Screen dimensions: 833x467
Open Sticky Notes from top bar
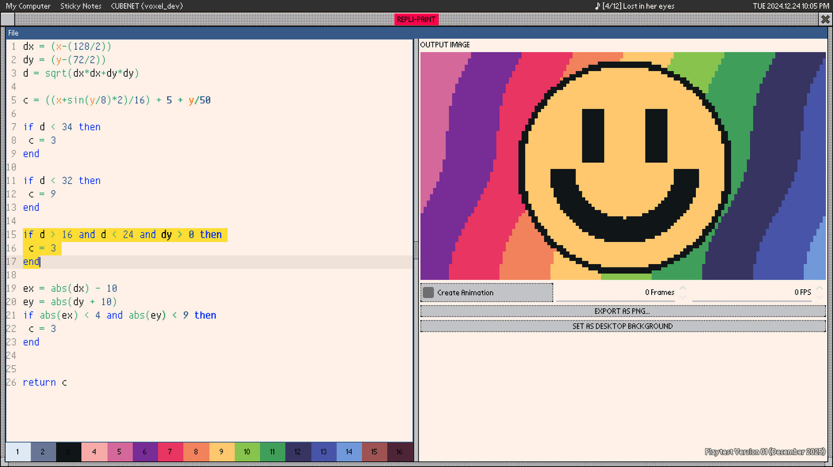point(81,6)
